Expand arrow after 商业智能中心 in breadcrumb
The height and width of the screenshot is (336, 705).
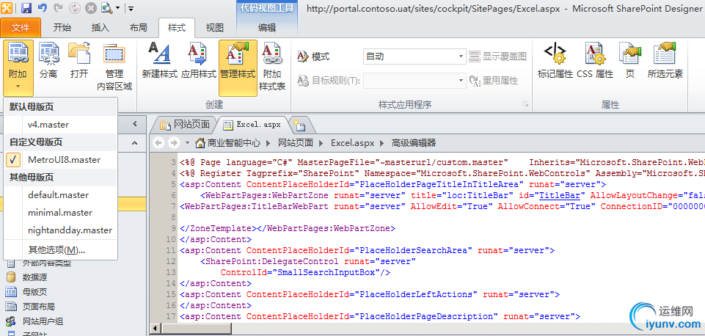point(269,144)
